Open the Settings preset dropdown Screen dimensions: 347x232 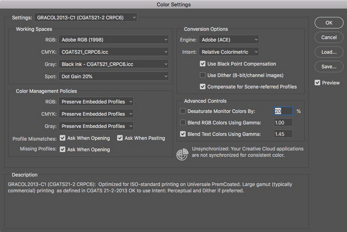86,18
